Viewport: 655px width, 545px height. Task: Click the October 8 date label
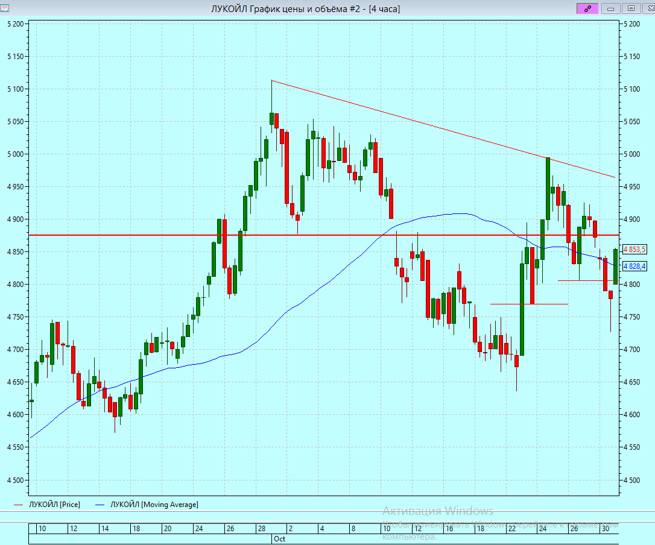click(353, 528)
